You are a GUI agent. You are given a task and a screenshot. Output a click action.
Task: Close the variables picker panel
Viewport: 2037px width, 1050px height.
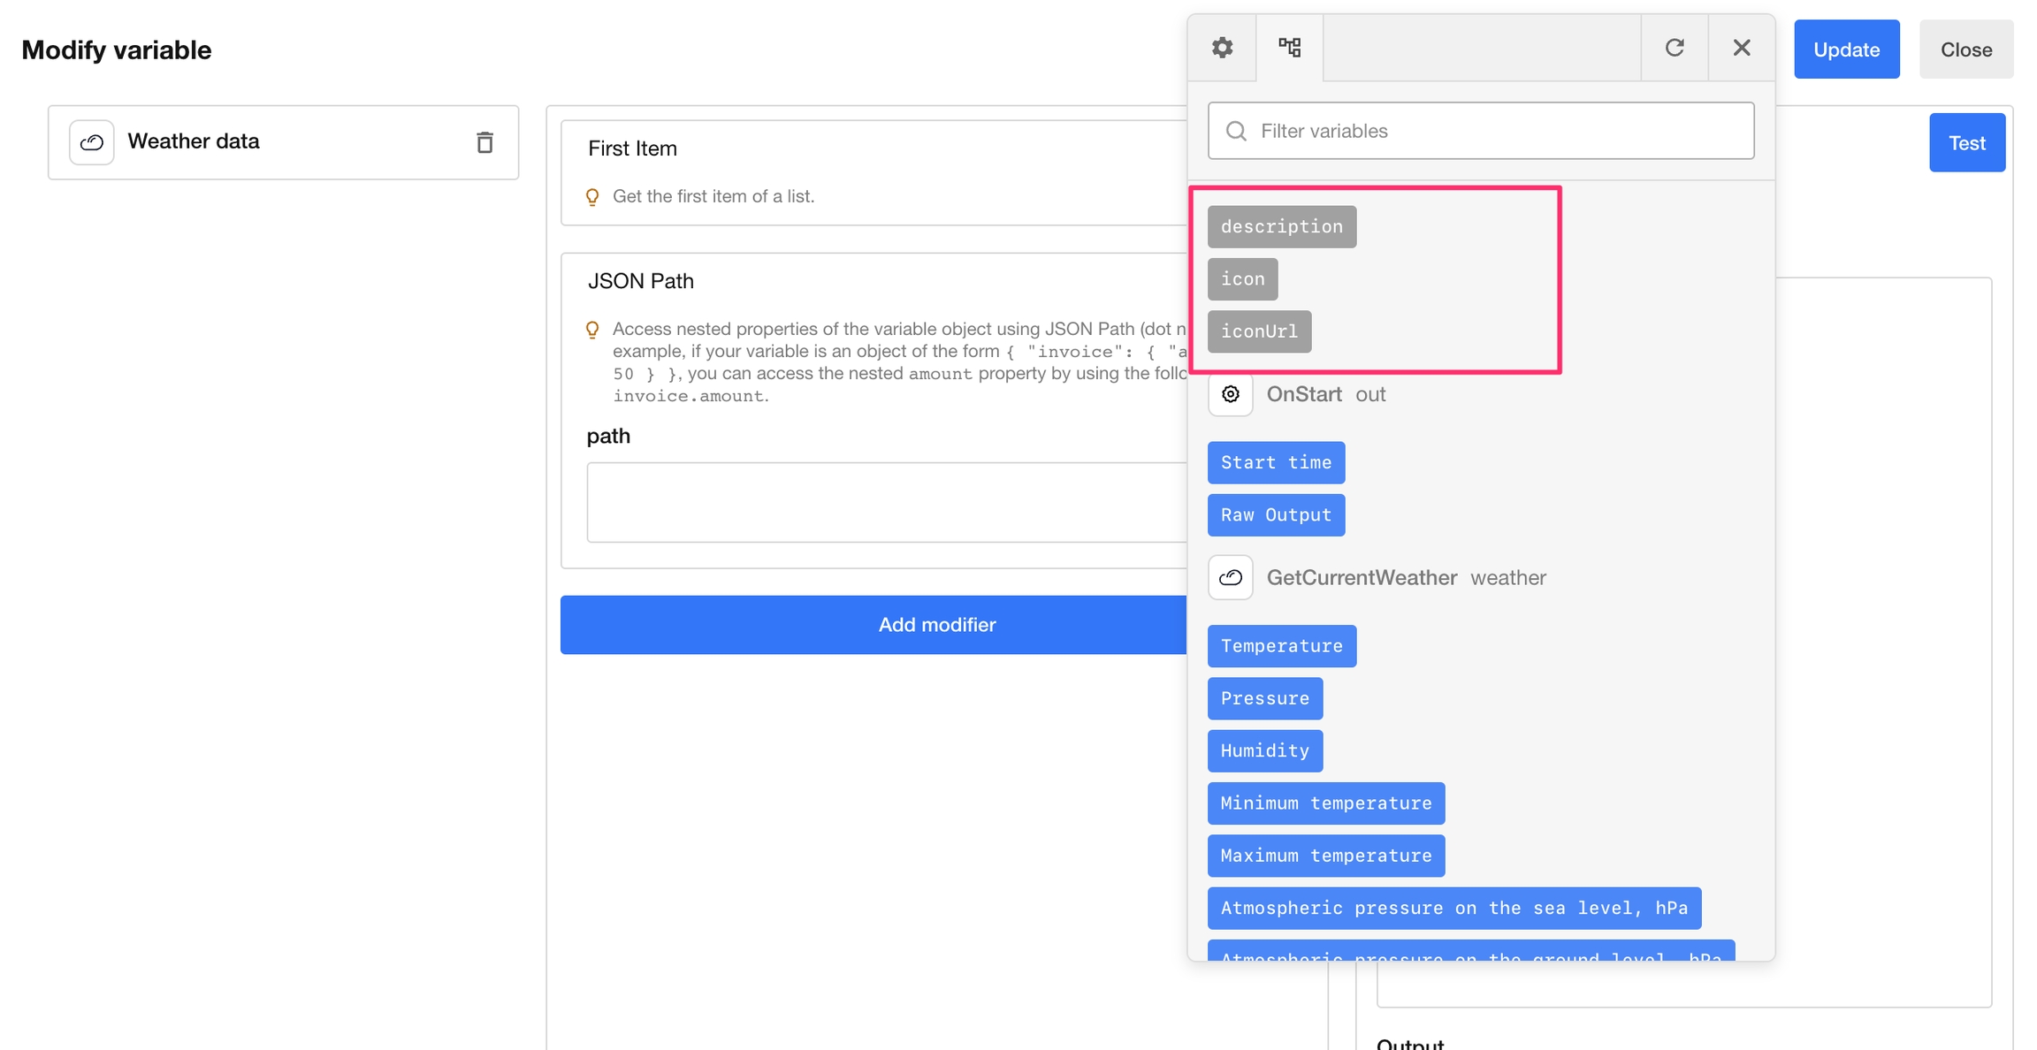coord(1742,48)
